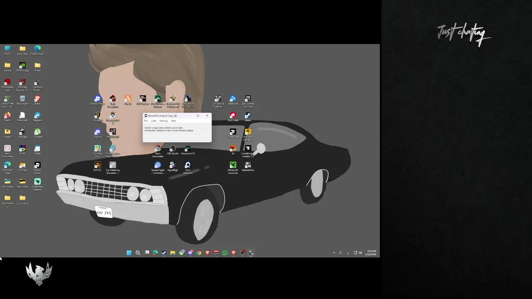Select the Inkscape desktop icon
This screenshot has width=532, height=299.
[22, 133]
